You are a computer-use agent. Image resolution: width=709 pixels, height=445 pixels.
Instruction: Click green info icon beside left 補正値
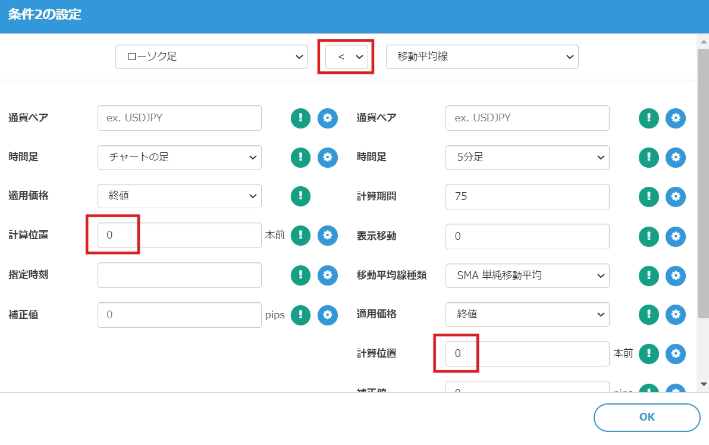(300, 315)
